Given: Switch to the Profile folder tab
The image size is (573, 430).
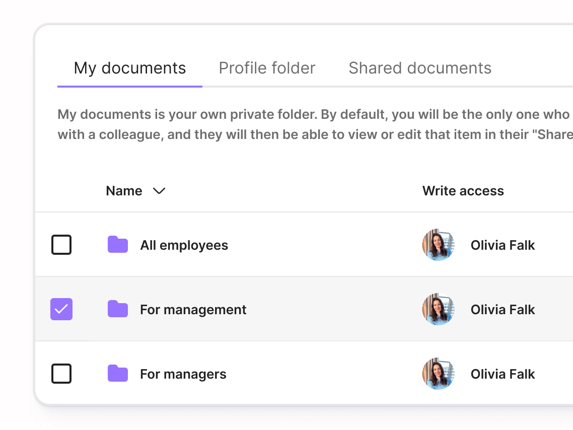Looking at the screenshot, I should point(267,68).
